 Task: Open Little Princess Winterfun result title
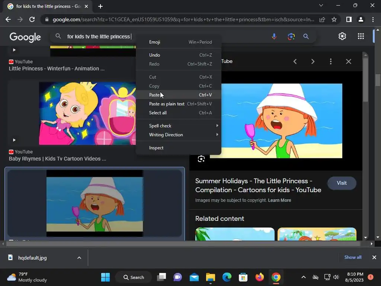pyautogui.click(x=57, y=69)
